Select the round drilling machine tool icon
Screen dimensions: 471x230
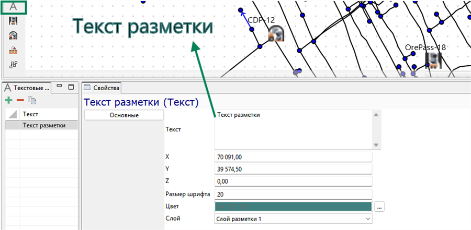(13, 35)
